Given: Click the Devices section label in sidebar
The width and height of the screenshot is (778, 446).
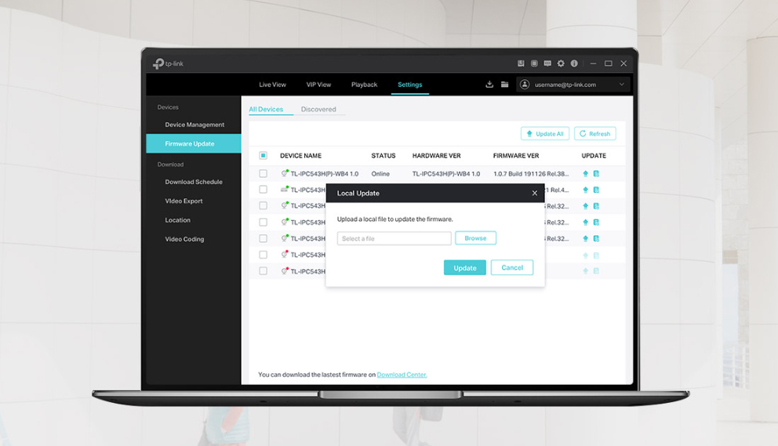Looking at the screenshot, I should tap(168, 107).
